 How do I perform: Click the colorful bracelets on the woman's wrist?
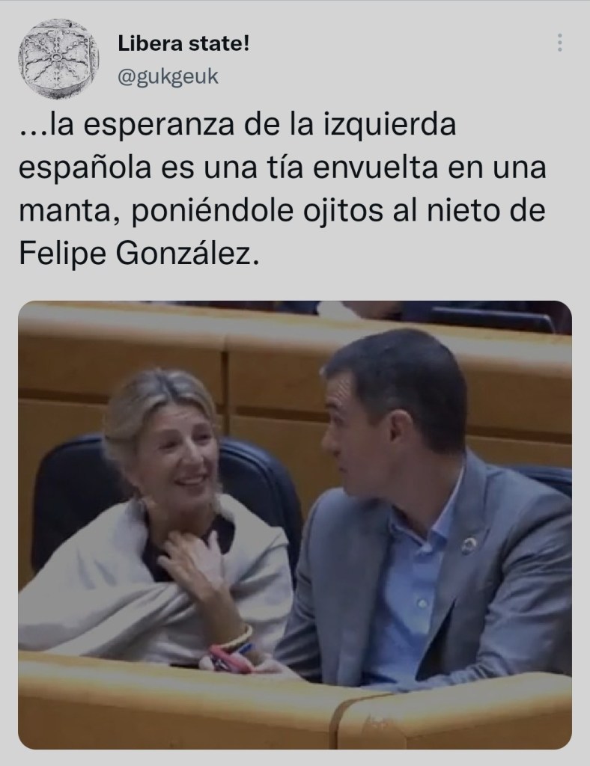(234, 645)
